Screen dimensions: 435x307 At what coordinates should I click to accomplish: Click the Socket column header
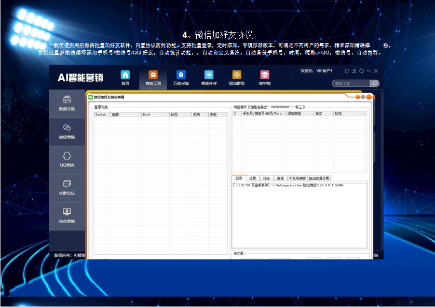[102, 114]
